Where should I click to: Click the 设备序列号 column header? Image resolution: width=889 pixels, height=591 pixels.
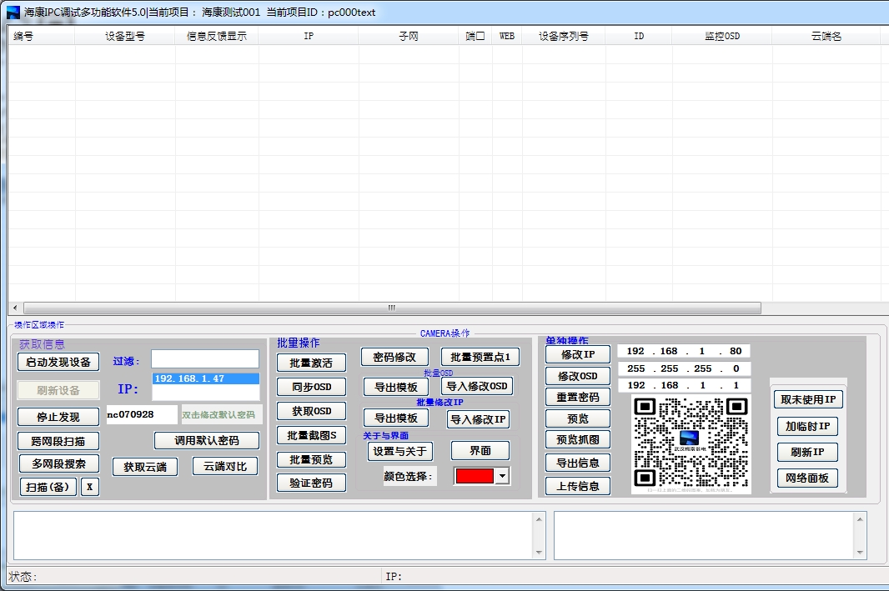click(564, 37)
